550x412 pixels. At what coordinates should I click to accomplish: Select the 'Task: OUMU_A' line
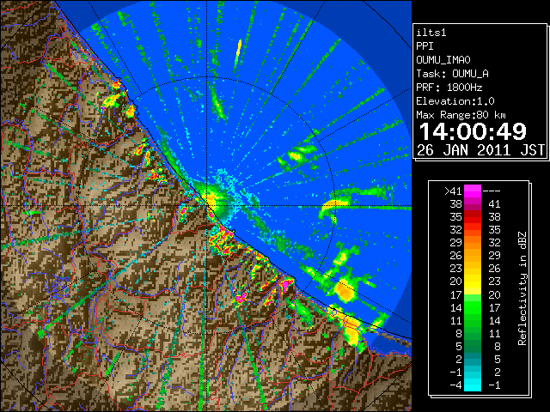pyautogui.click(x=453, y=74)
